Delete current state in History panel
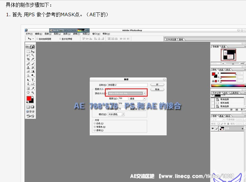The height and width of the screenshot is (182, 246). click(x=242, y=110)
